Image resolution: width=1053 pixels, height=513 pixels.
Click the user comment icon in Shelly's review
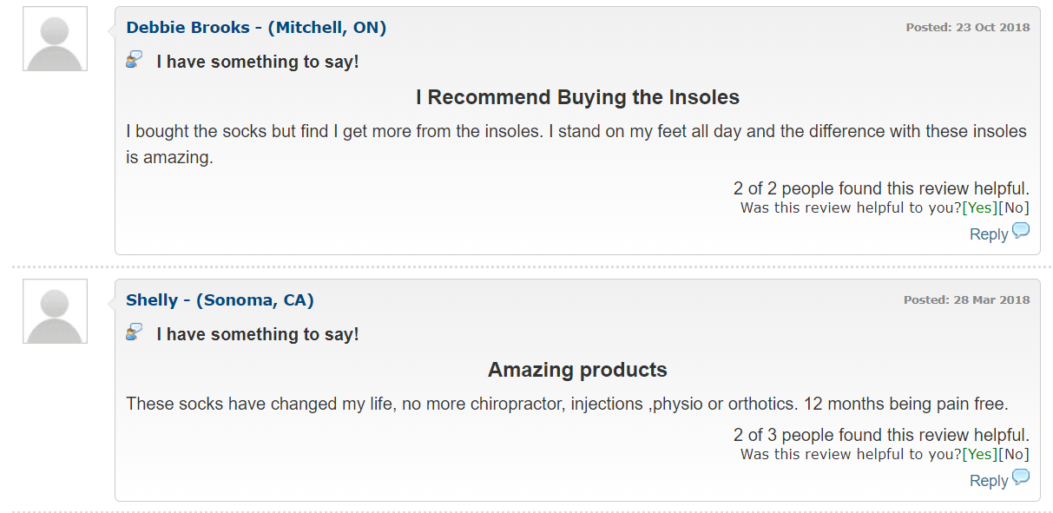point(134,332)
